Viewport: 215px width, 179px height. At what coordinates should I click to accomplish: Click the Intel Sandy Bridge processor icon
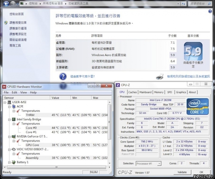click(x=14, y=119)
